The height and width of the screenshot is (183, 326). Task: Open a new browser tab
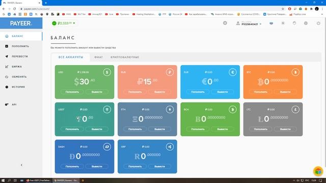point(46,3)
